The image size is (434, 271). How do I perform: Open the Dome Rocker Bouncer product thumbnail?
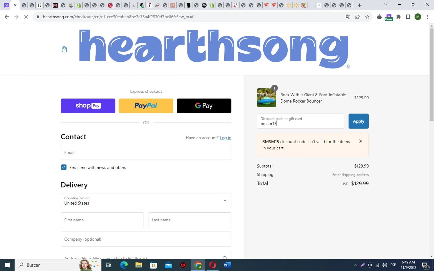pyautogui.click(x=266, y=98)
